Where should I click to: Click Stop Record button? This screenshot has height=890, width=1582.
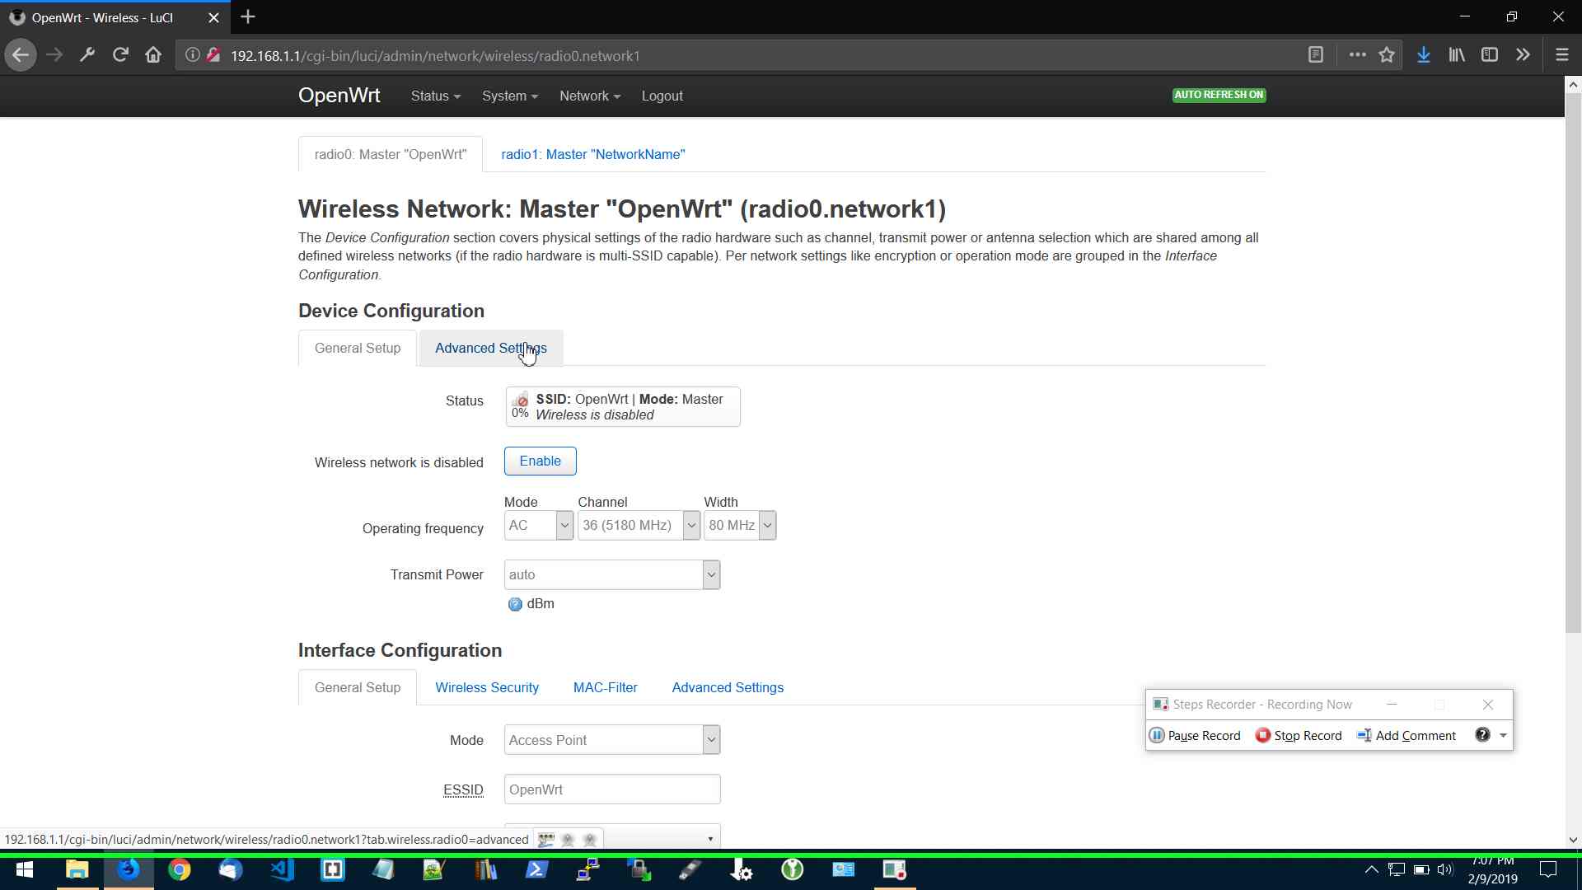click(x=1299, y=735)
